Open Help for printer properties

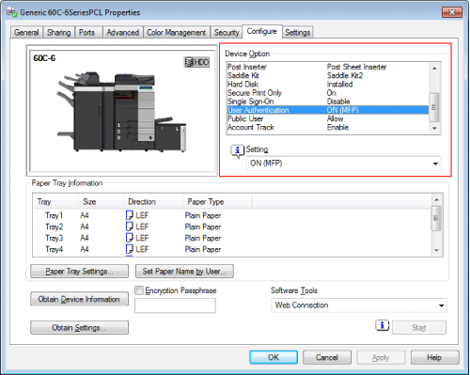(434, 357)
